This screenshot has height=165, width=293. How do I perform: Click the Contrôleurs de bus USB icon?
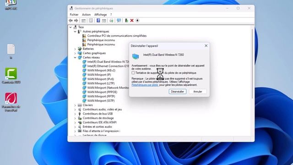click(80, 114)
